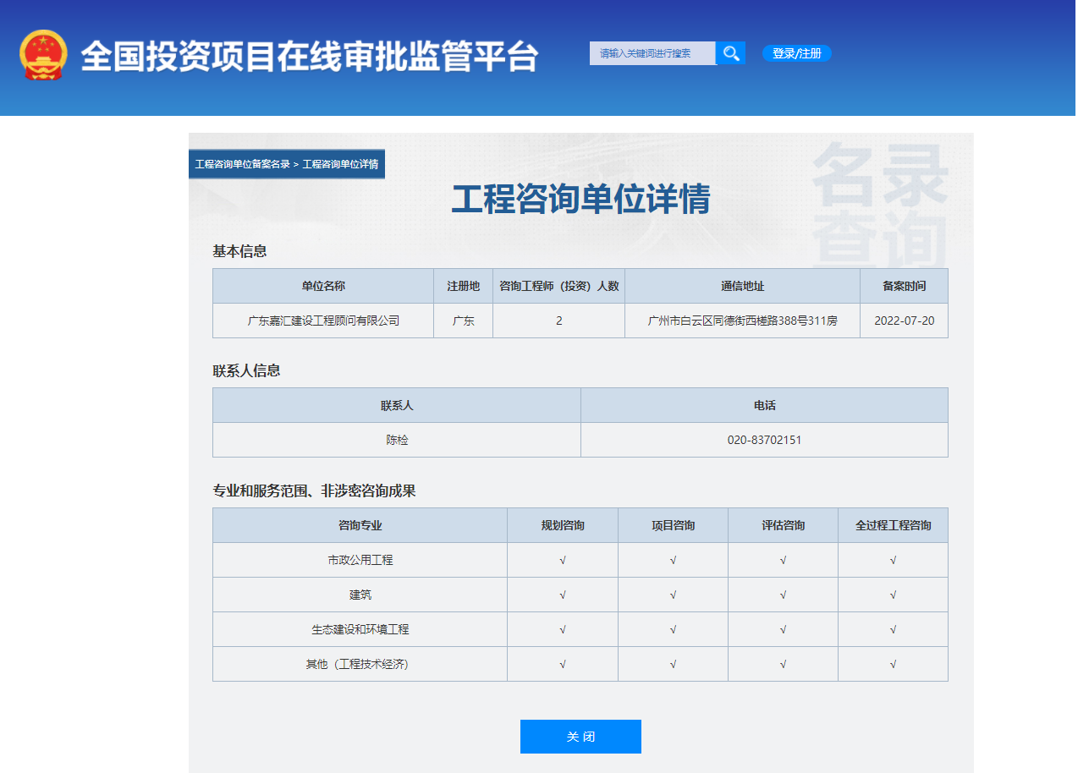Image resolution: width=1078 pixels, height=773 pixels.
Task: Click the 关闭 close button
Action: [x=580, y=737]
